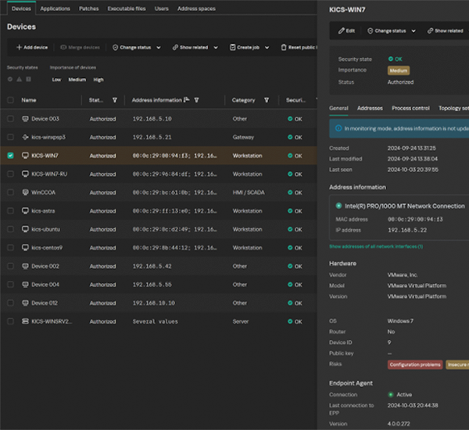Click the kics-astra workstation icon
Image resolution: width=469 pixels, height=430 pixels.
[26, 210]
